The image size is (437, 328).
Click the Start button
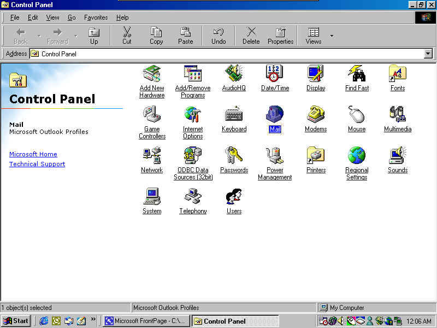click(16, 321)
